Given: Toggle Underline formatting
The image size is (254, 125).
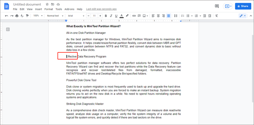Looking at the screenshot, I should (x=116, y=16).
